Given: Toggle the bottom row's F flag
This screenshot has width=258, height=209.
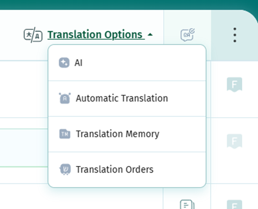Looking at the screenshot, I should [234, 204].
